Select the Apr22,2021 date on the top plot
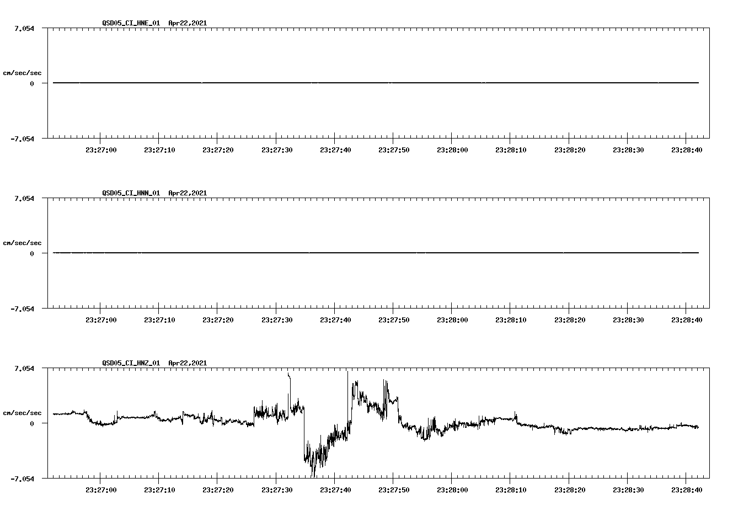The image size is (749, 510). pos(188,24)
